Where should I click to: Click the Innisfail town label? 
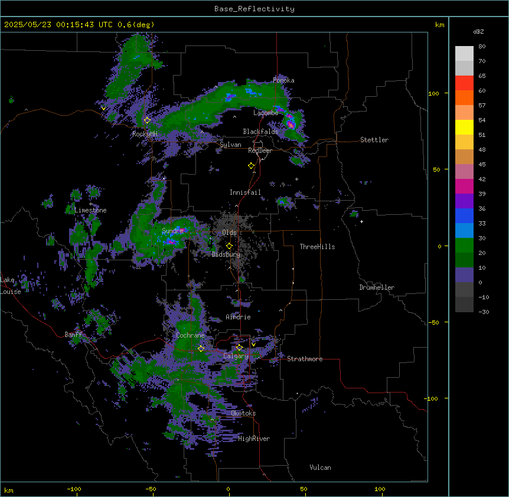[x=245, y=192]
